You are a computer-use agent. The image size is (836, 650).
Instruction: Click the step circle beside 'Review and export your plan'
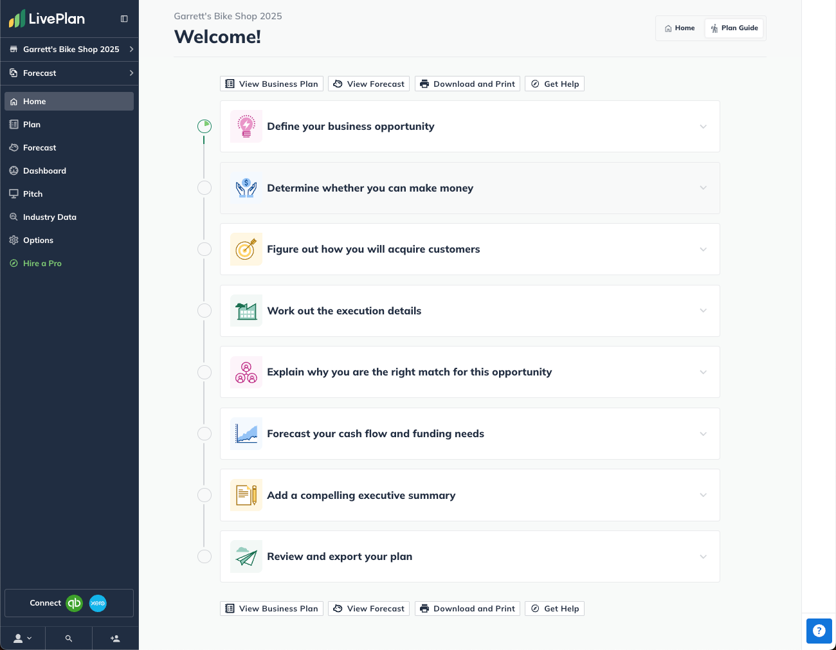coord(204,556)
